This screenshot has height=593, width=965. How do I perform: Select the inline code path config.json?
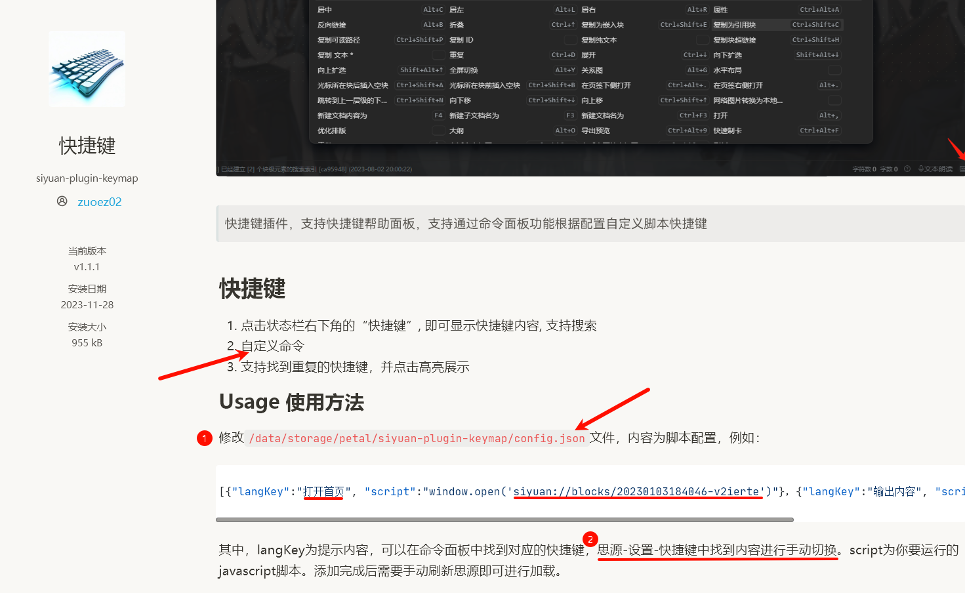pyautogui.click(x=417, y=438)
